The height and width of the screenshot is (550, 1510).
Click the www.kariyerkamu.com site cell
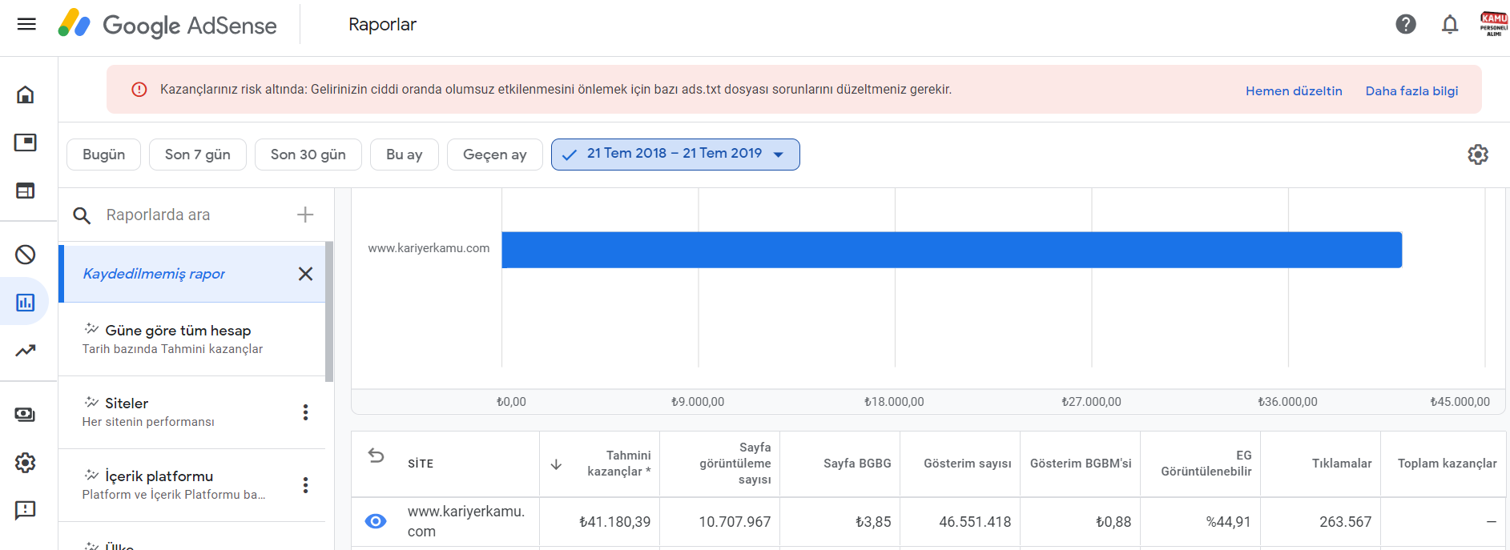point(466,521)
